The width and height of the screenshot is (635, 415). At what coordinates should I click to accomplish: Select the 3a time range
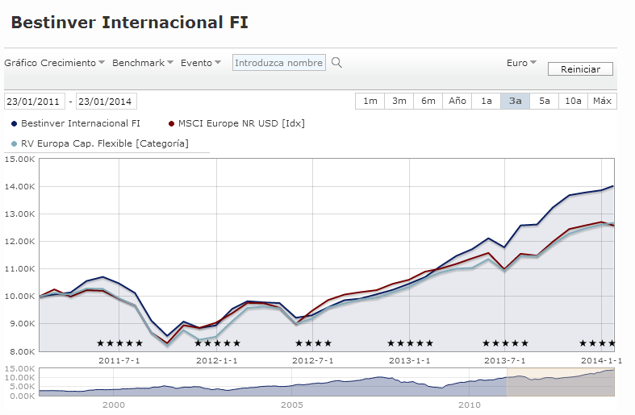515,101
